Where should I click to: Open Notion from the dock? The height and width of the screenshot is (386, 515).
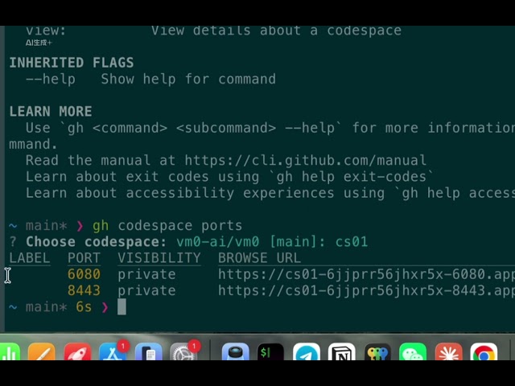tap(341, 351)
